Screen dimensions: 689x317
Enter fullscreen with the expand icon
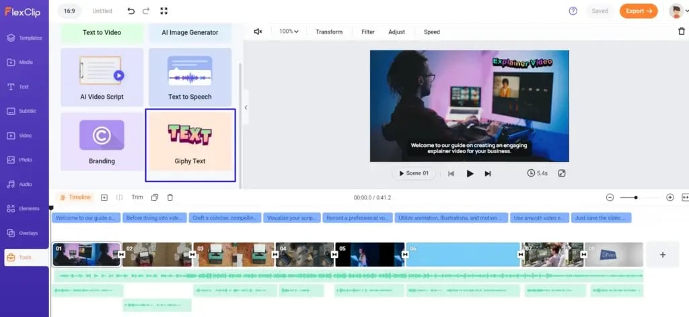pyautogui.click(x=164, y=11)
